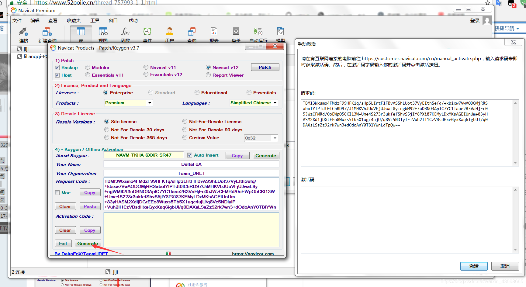Viewport: 526px width, 287px height.
Task: Open the 收藏夹 menu
Action: pos(74,20)
